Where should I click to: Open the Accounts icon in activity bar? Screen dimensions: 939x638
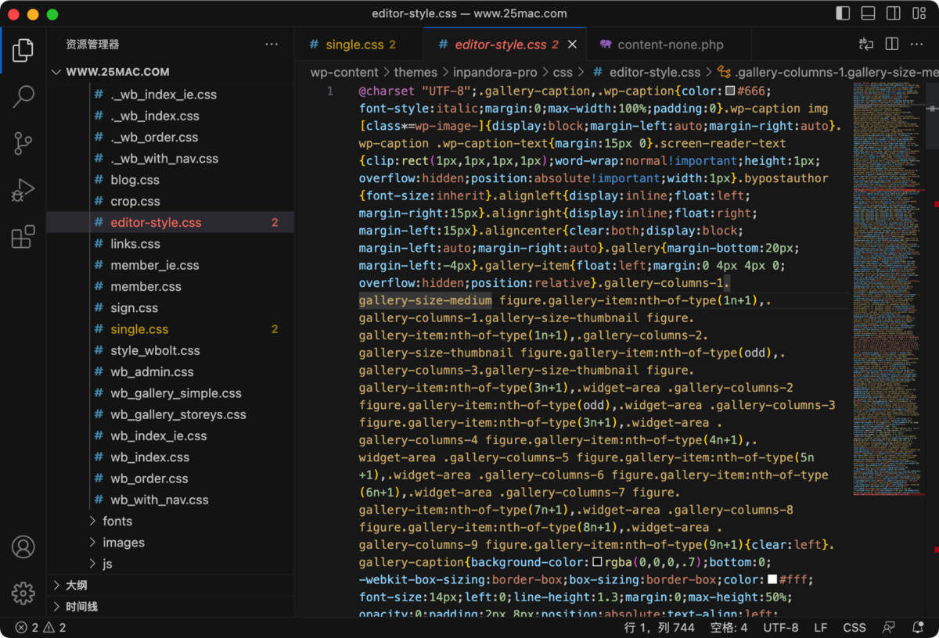(23, 547)
